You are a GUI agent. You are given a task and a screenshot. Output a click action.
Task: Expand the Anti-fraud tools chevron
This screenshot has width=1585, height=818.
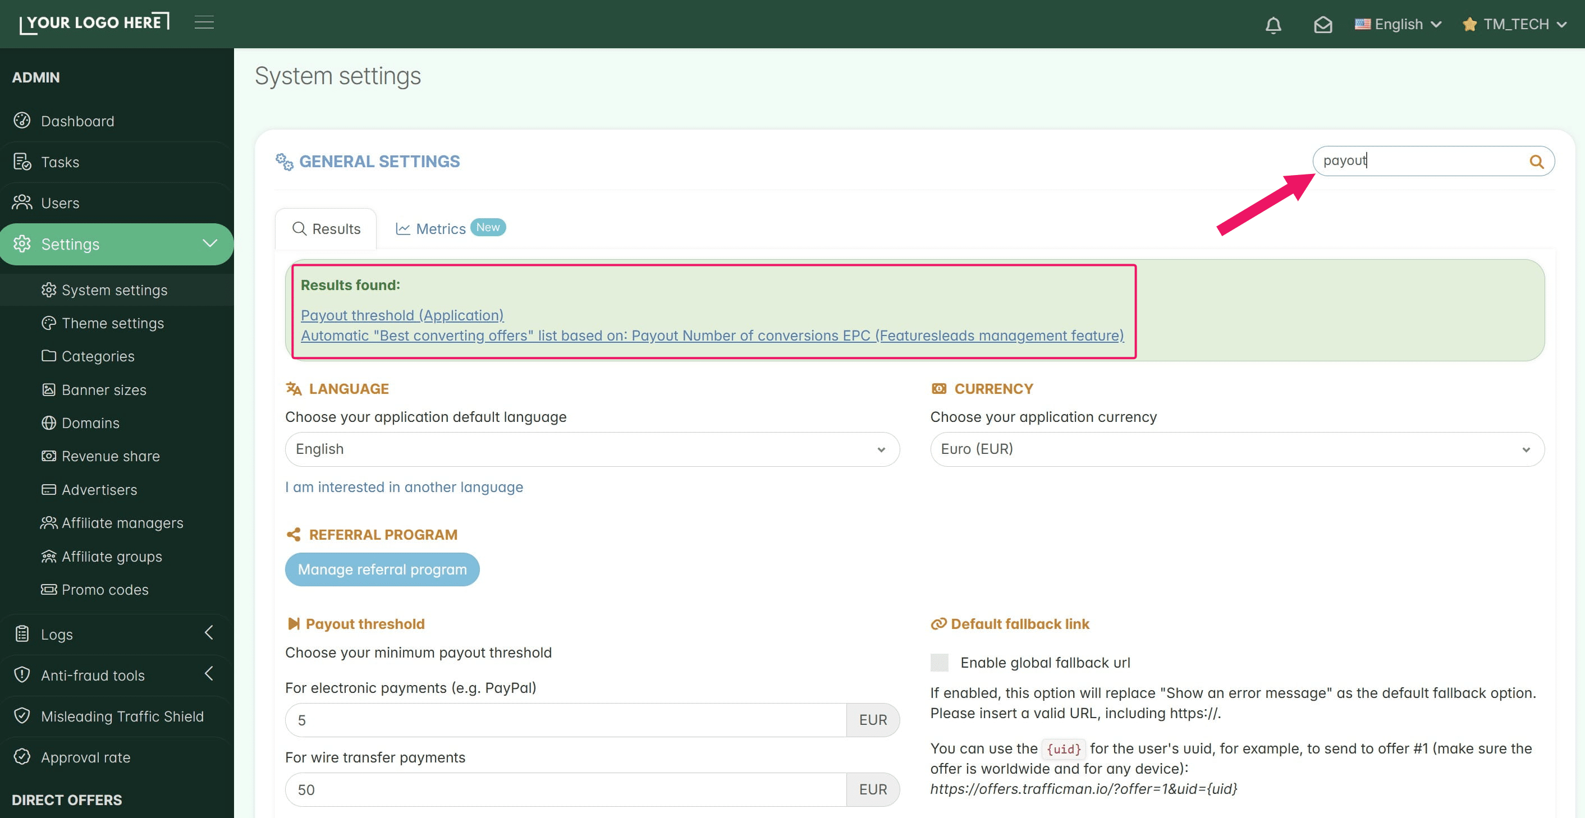209,673
